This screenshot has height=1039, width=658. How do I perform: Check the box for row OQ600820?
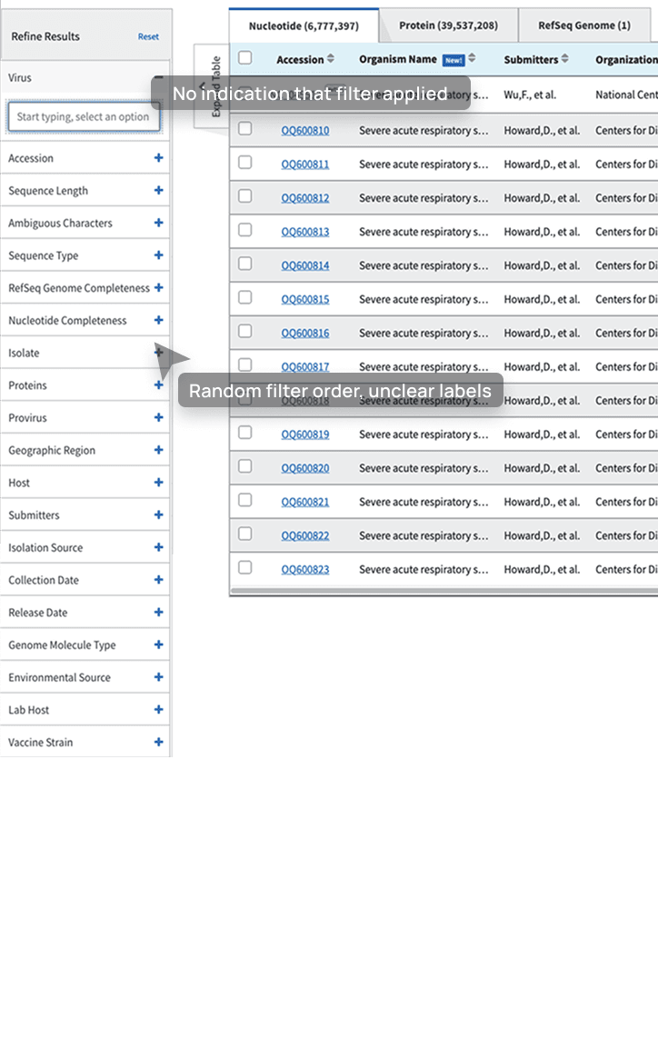pos(245,466)
